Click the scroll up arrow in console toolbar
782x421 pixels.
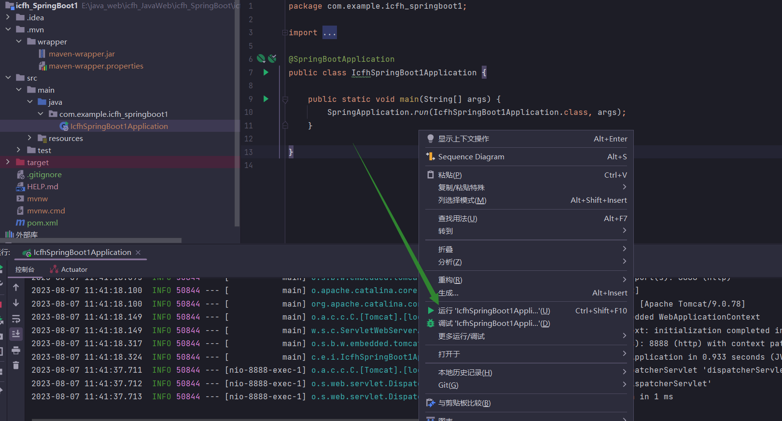(16, 287)
